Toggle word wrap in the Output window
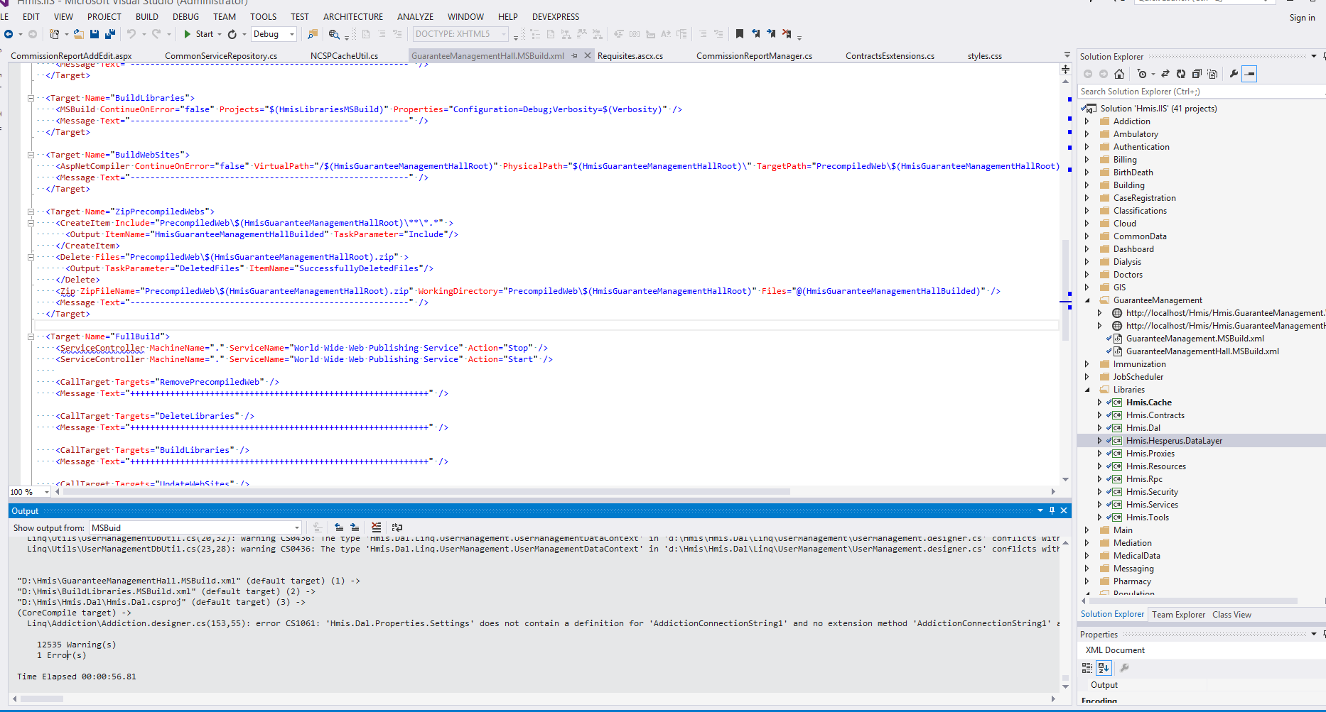 397,527
